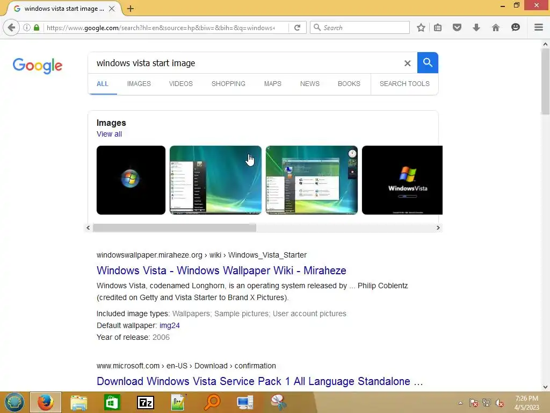550x413 pixels.
Task: Reload the page with the refresh icon
Action: [x=297, y=27]
